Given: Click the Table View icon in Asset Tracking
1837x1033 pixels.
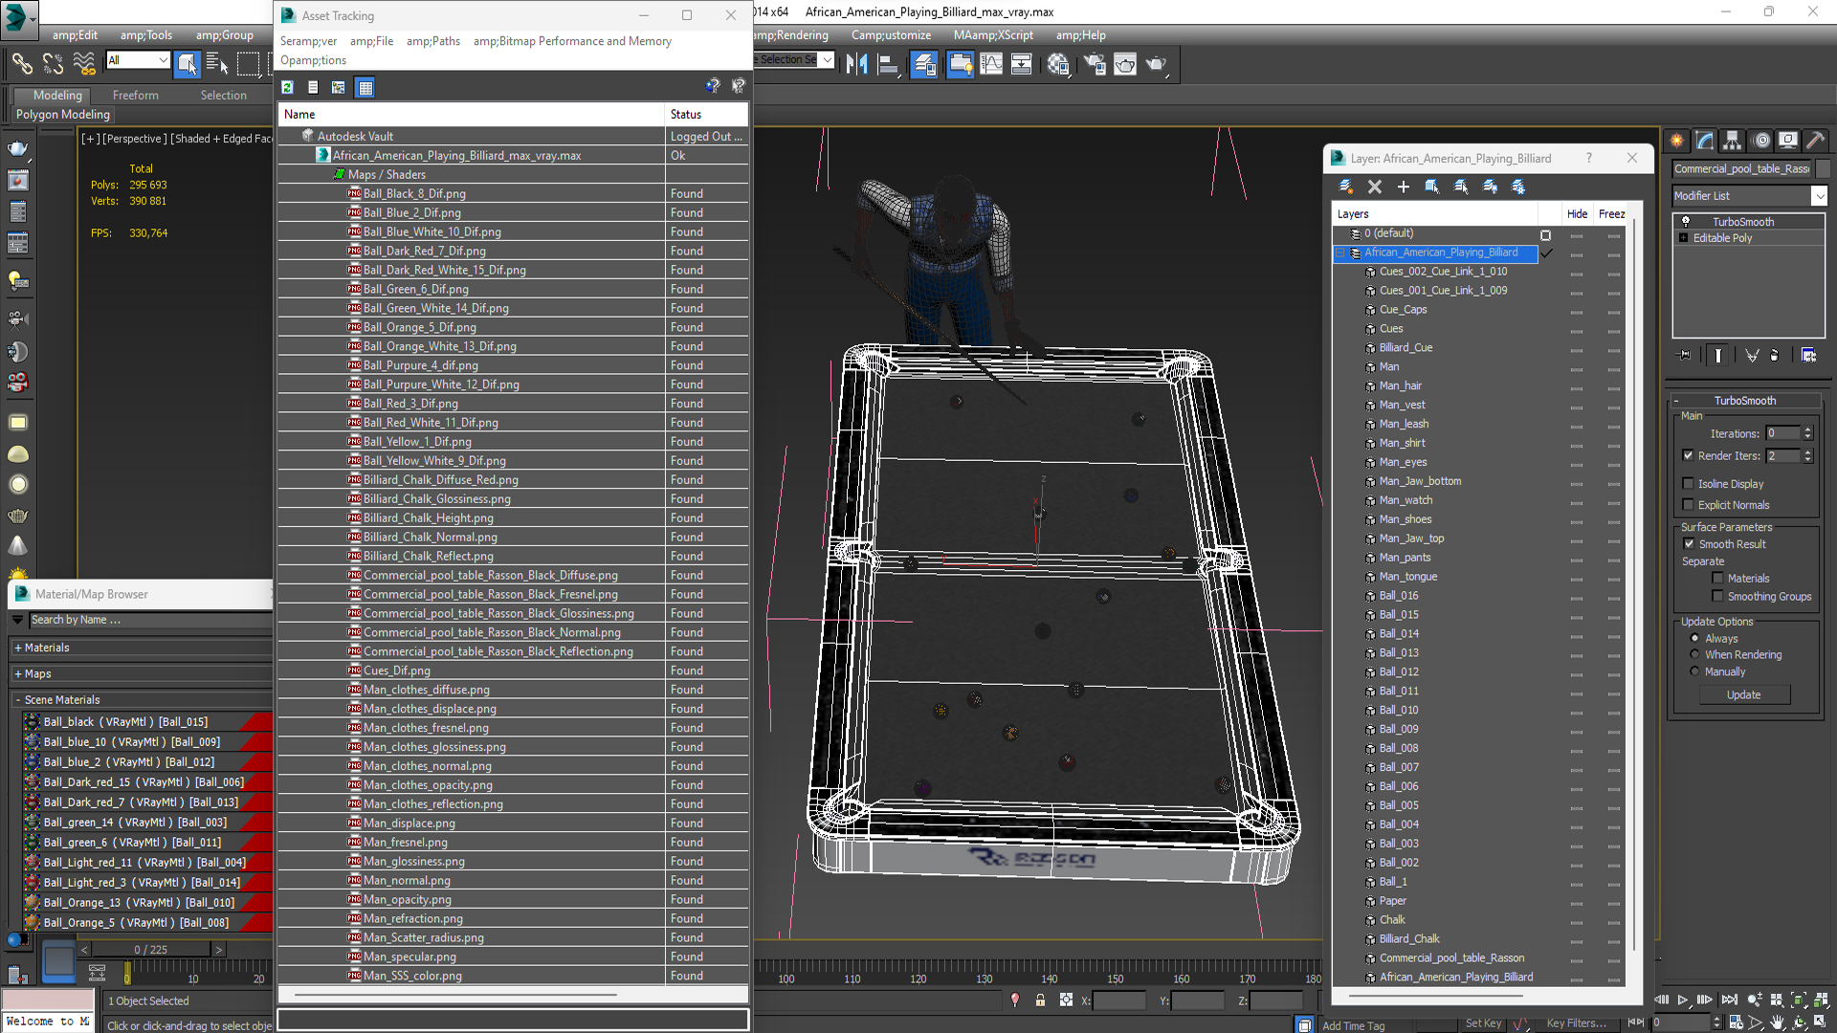Looking at the screenshot, I should [x=365, y=87].
